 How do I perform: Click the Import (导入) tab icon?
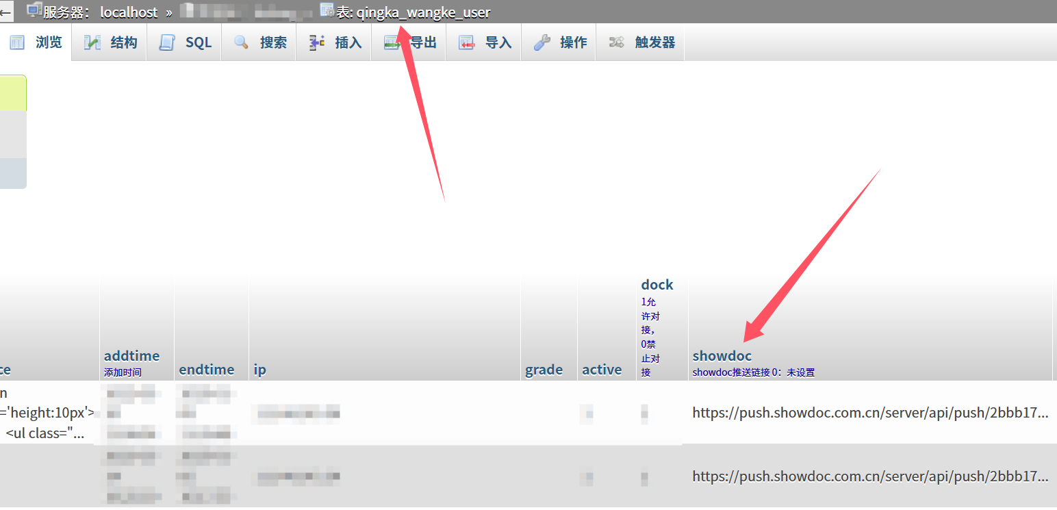pos(467,42)
